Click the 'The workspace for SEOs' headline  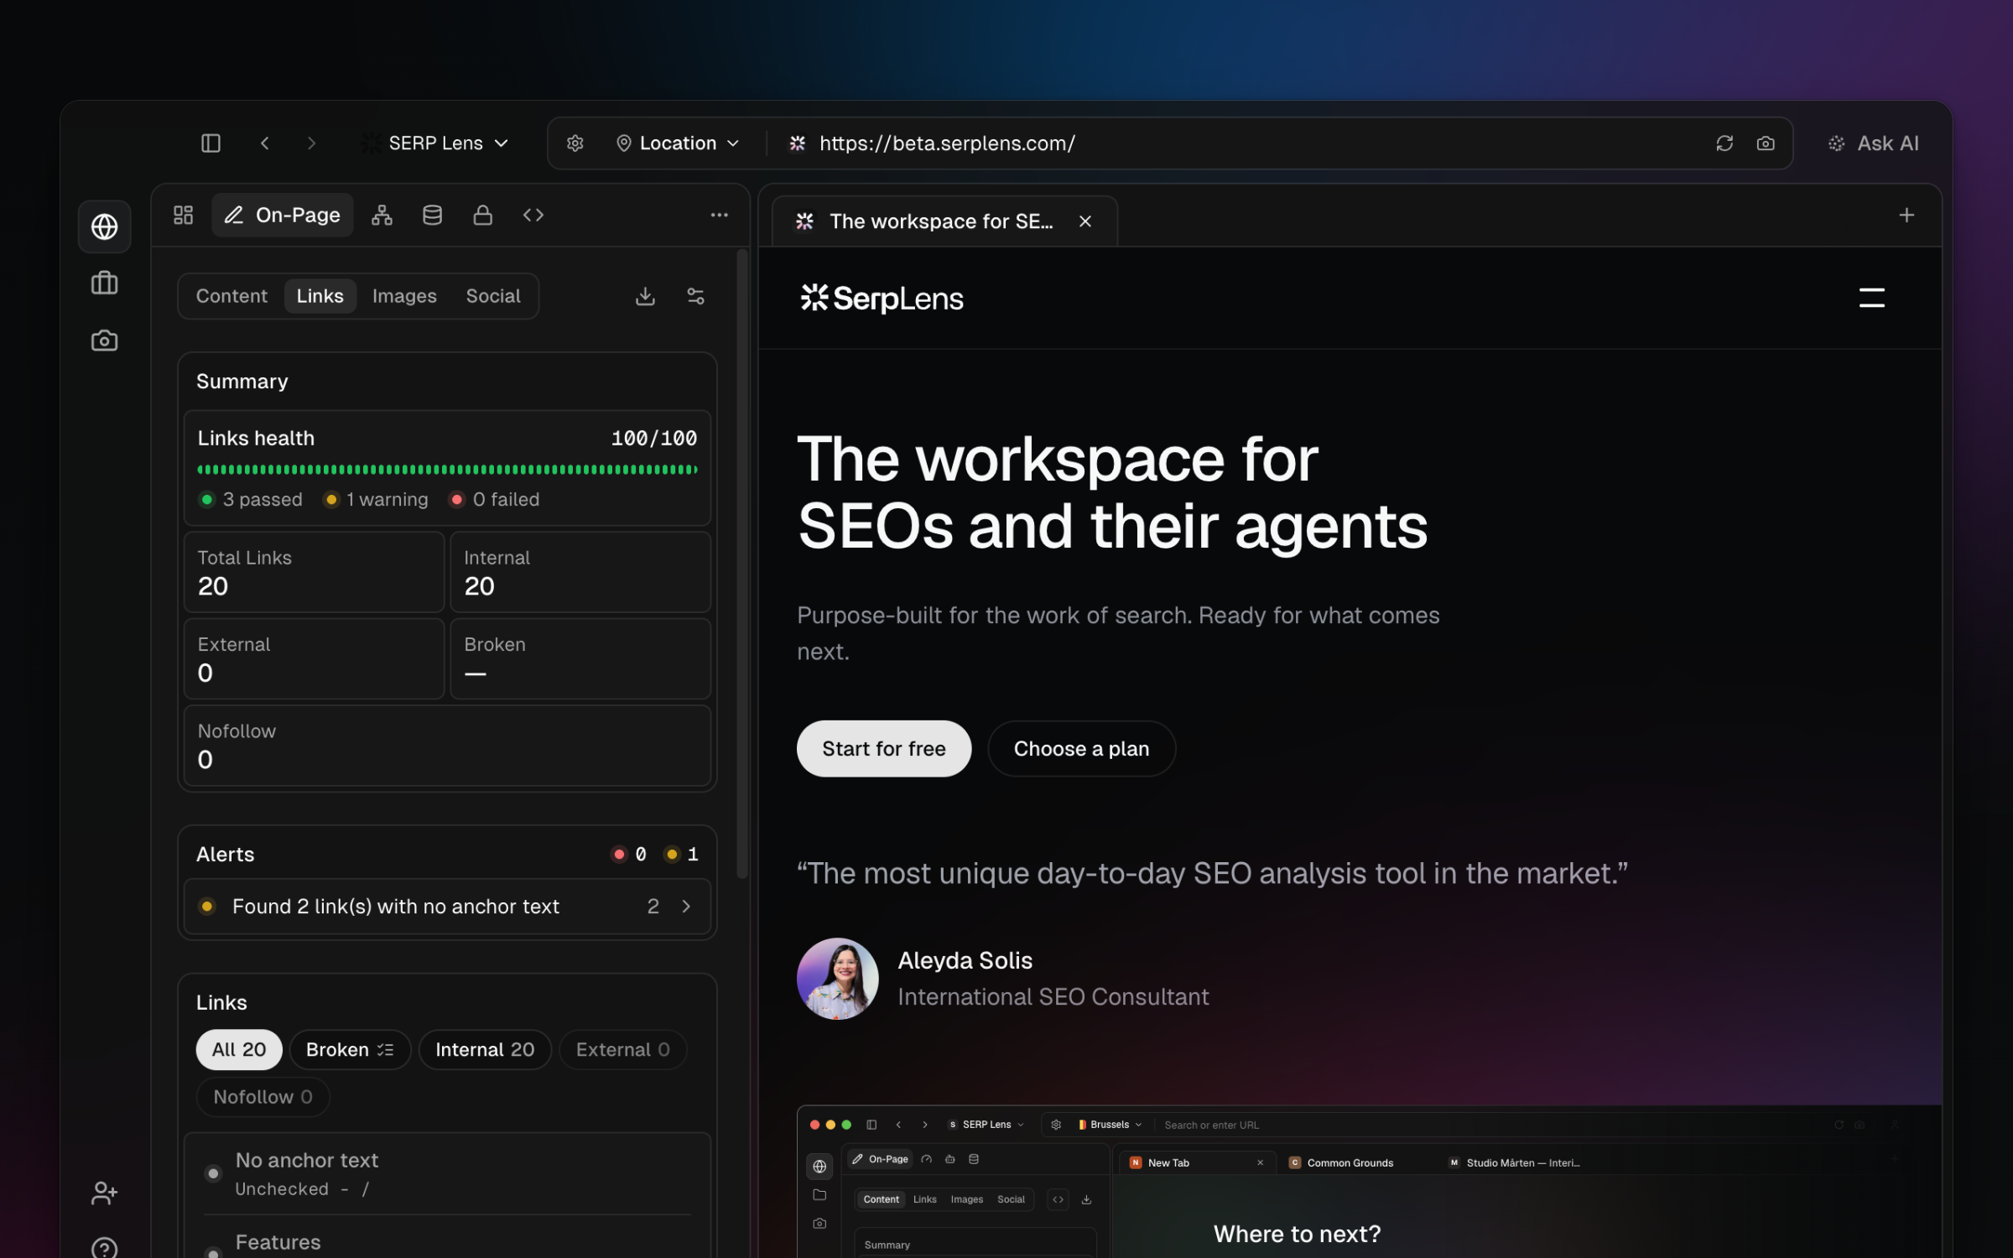click(x=1112, y=493)
